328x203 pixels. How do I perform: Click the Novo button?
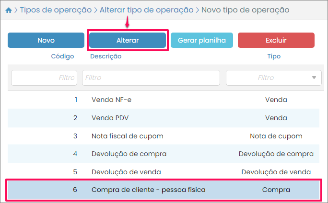coord(46,41)
